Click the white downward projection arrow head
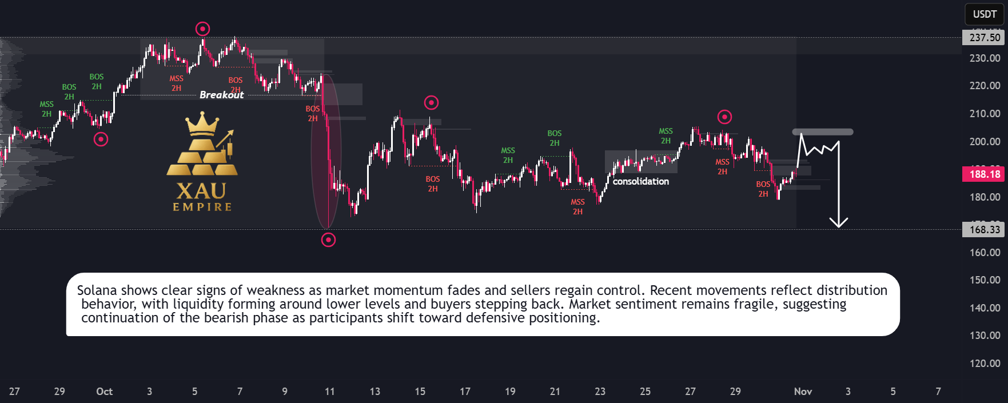The image size is (1008, 403). click(839, 222)
